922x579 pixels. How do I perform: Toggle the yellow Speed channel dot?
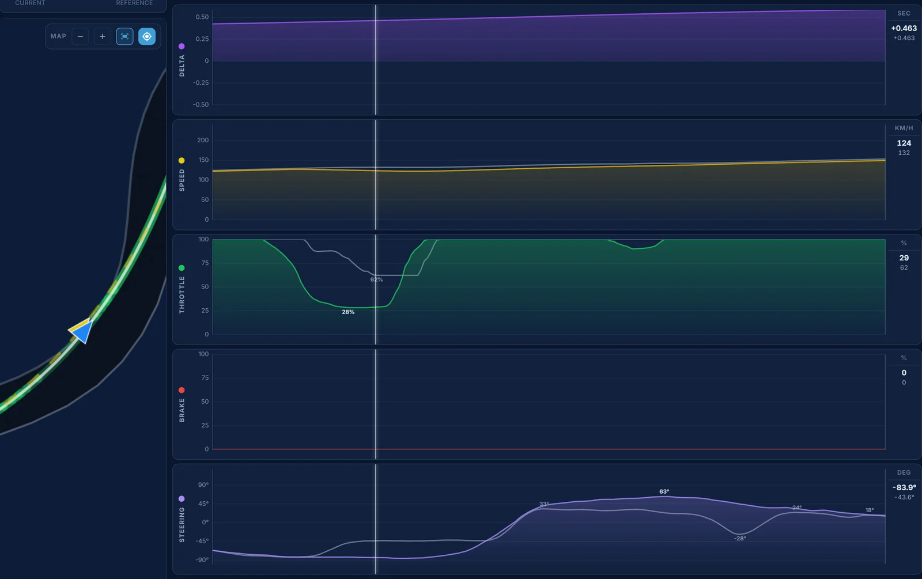click(x=182, y=161)
